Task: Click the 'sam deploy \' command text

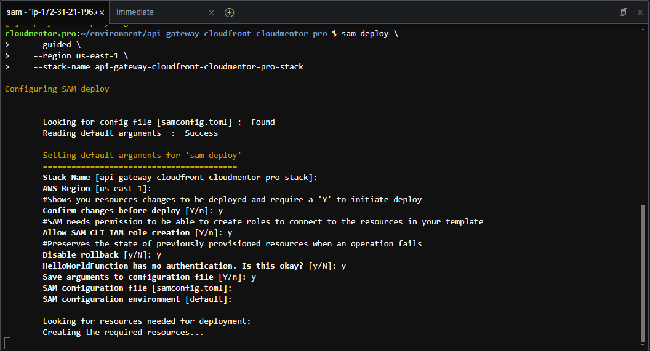Action: (x=369, y=34)
